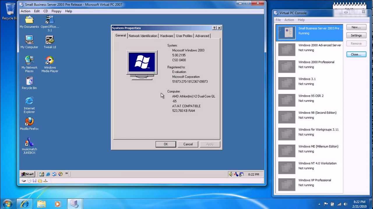The height and width of the screenshot is (209, 373).
Task: Open My Network Places icon
Action: click(x=29, y=64)
